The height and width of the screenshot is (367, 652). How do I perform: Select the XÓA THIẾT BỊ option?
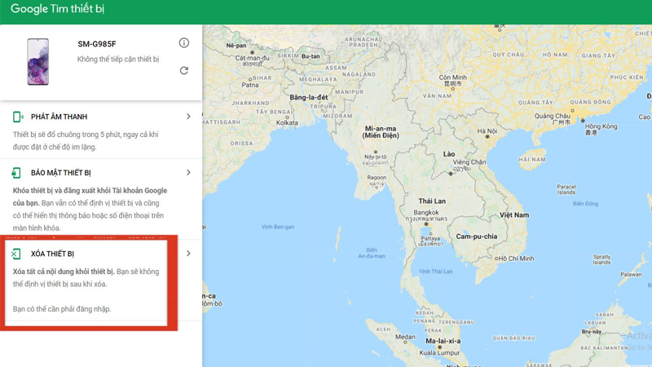[52, 254]
